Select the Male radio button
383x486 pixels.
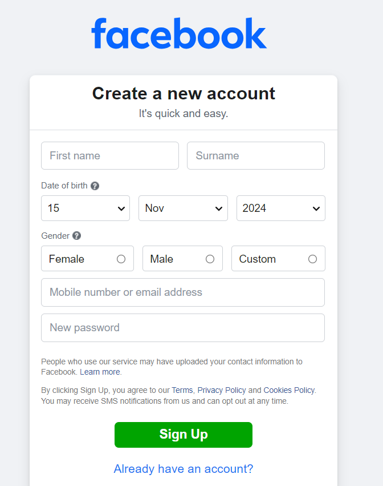point(210,259)
